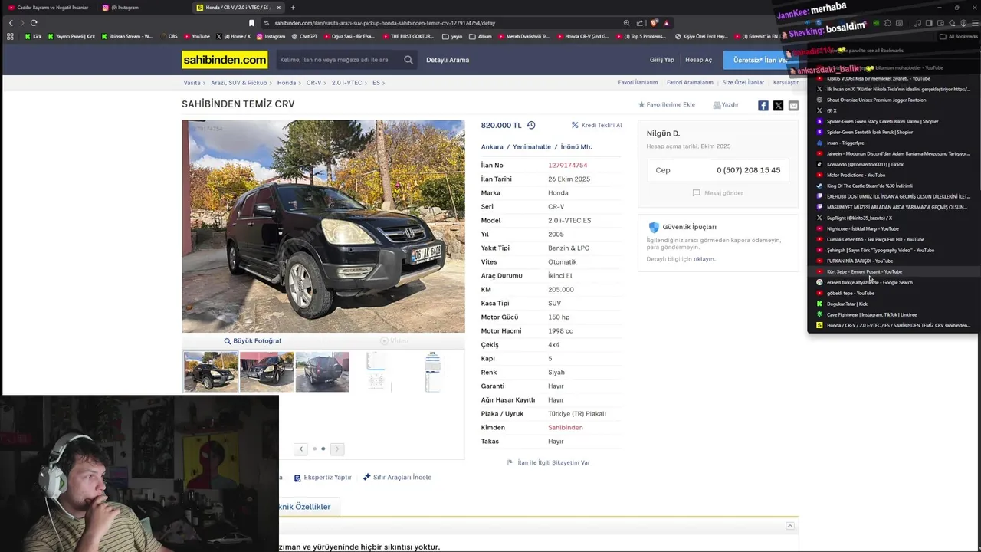
Task: Click price history icon next to 820.000 TL
Action: (531, 125)
